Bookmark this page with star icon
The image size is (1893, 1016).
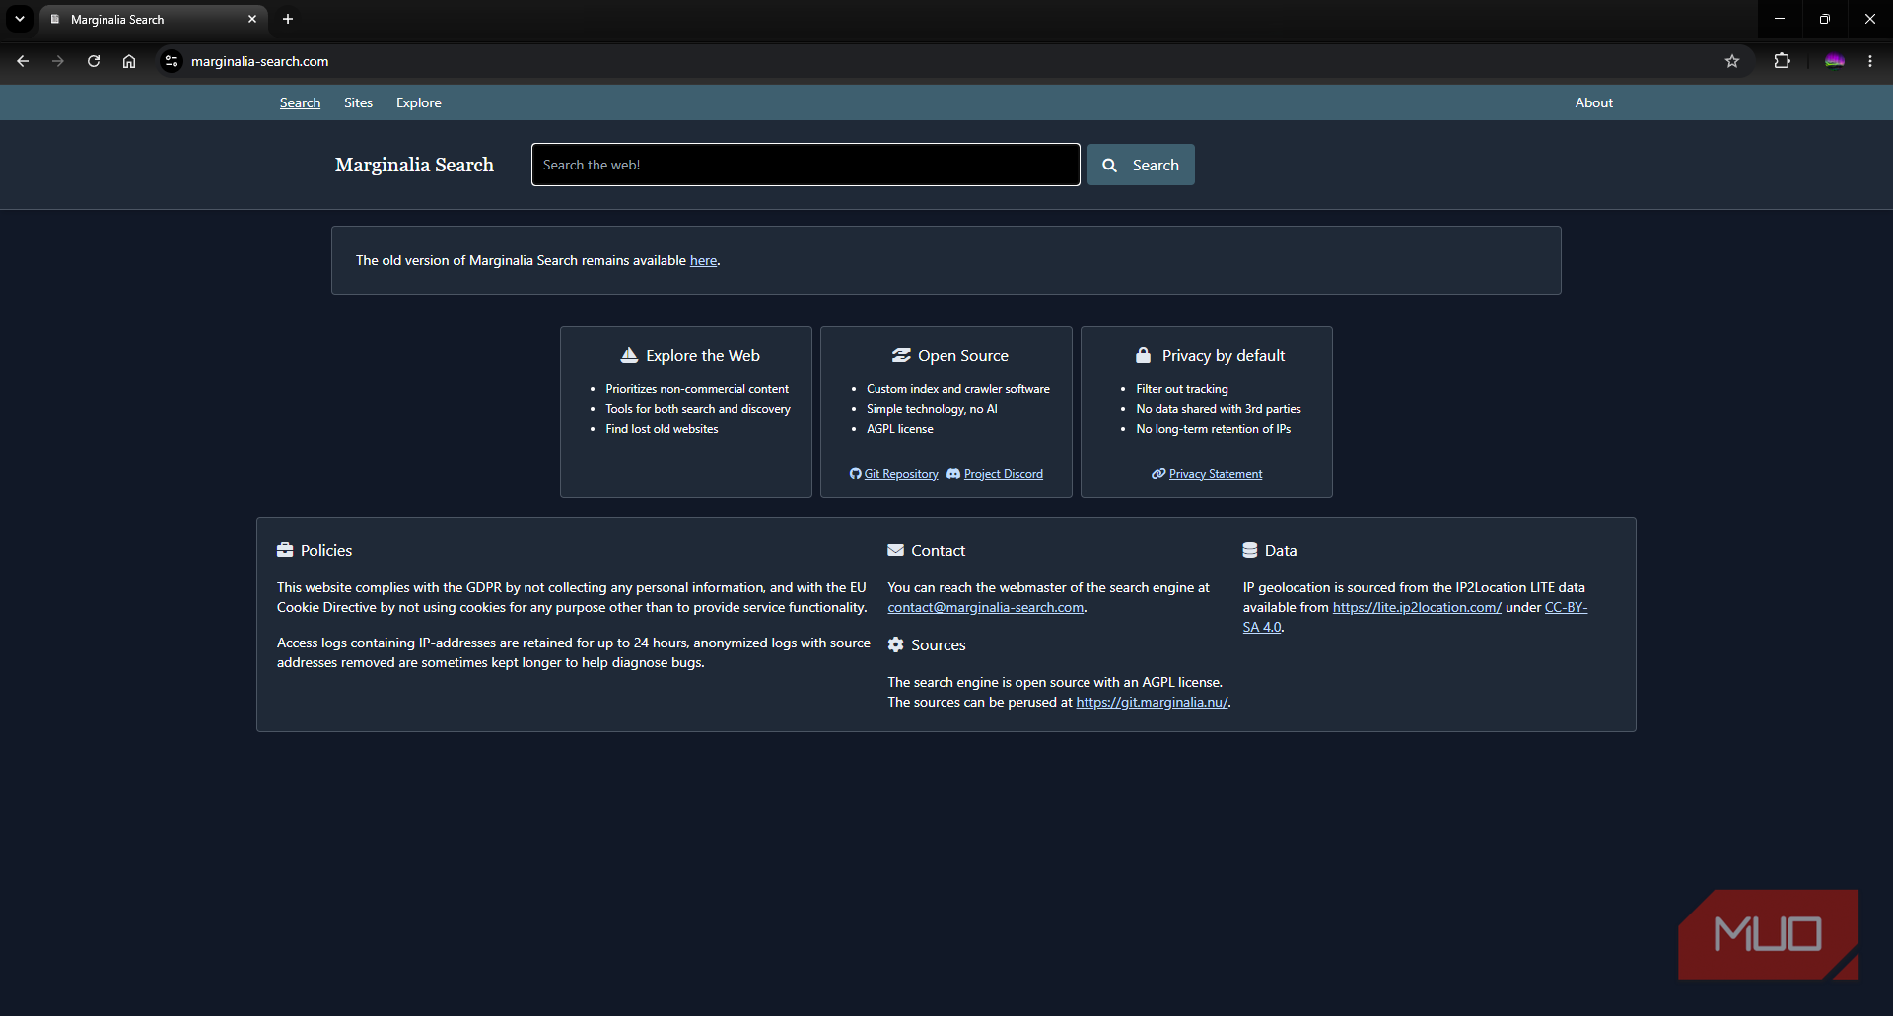(x=1732, y=61)
